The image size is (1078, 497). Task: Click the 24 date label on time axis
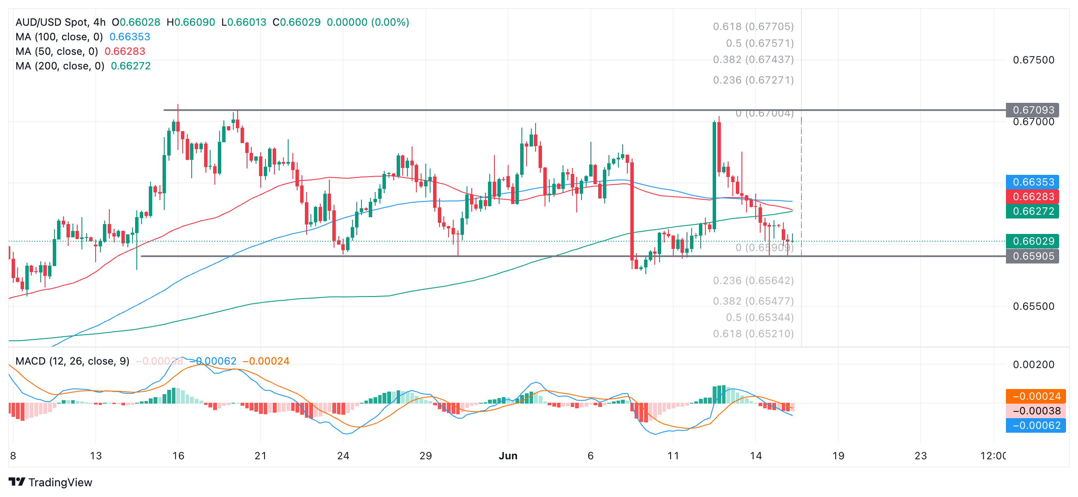point(343,456)
